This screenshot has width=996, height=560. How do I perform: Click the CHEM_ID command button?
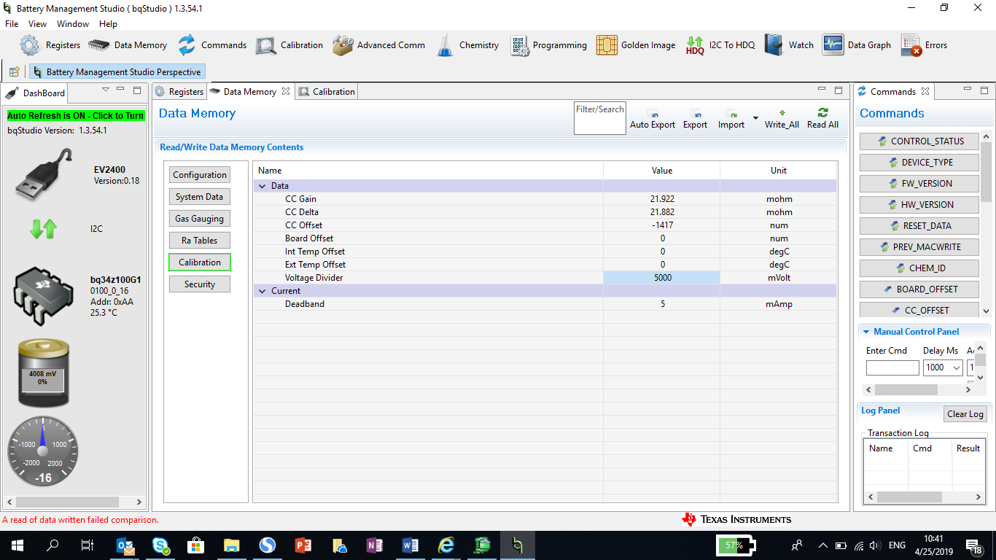919,268
